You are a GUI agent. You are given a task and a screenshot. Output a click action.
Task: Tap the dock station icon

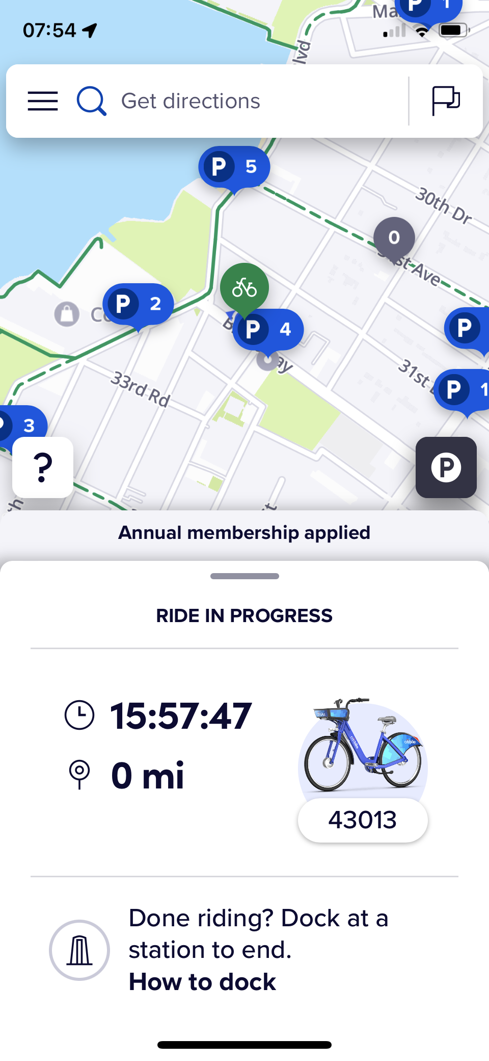coord(79,950)
